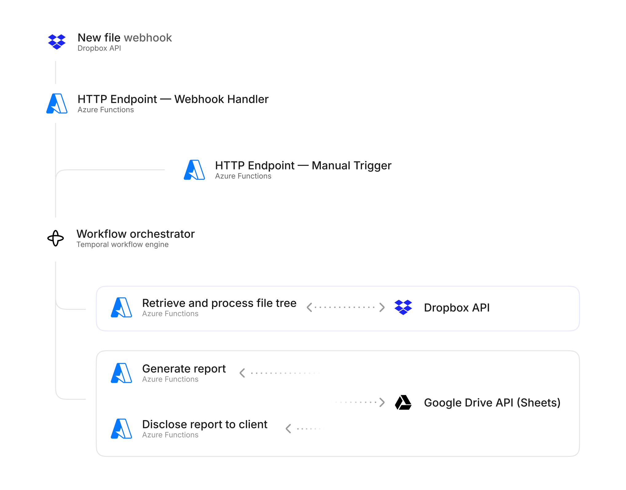Click the New file webhook title
The height and width of the screenshot is (490, 626).
124,38
